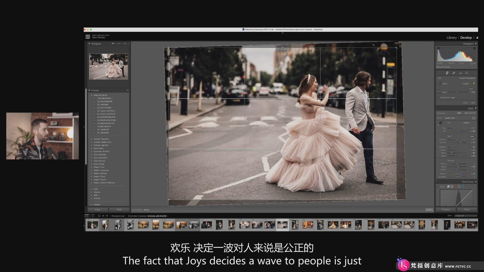Open the Tool Overlay Always dropdown
The height and width of the screenshot is (272, 484).
pos(147,210)
